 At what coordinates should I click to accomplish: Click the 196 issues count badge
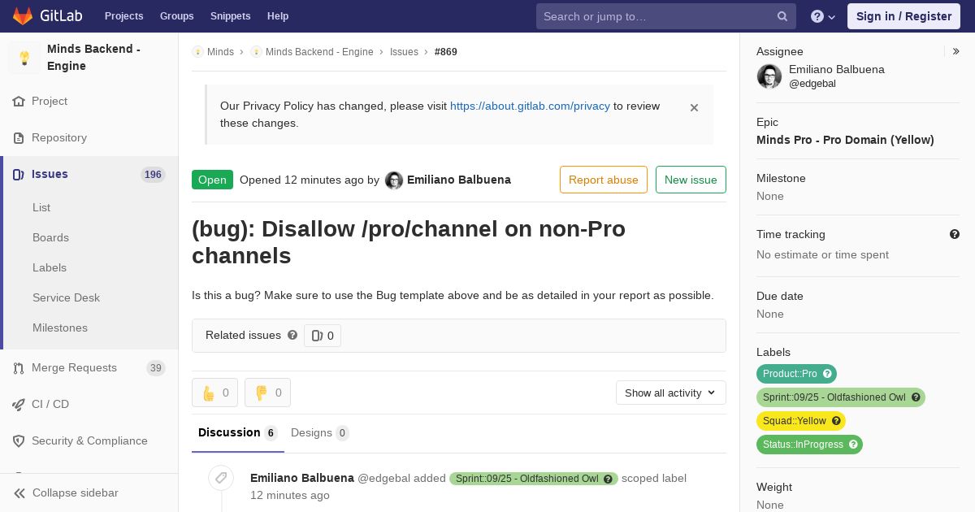point(153,175)
